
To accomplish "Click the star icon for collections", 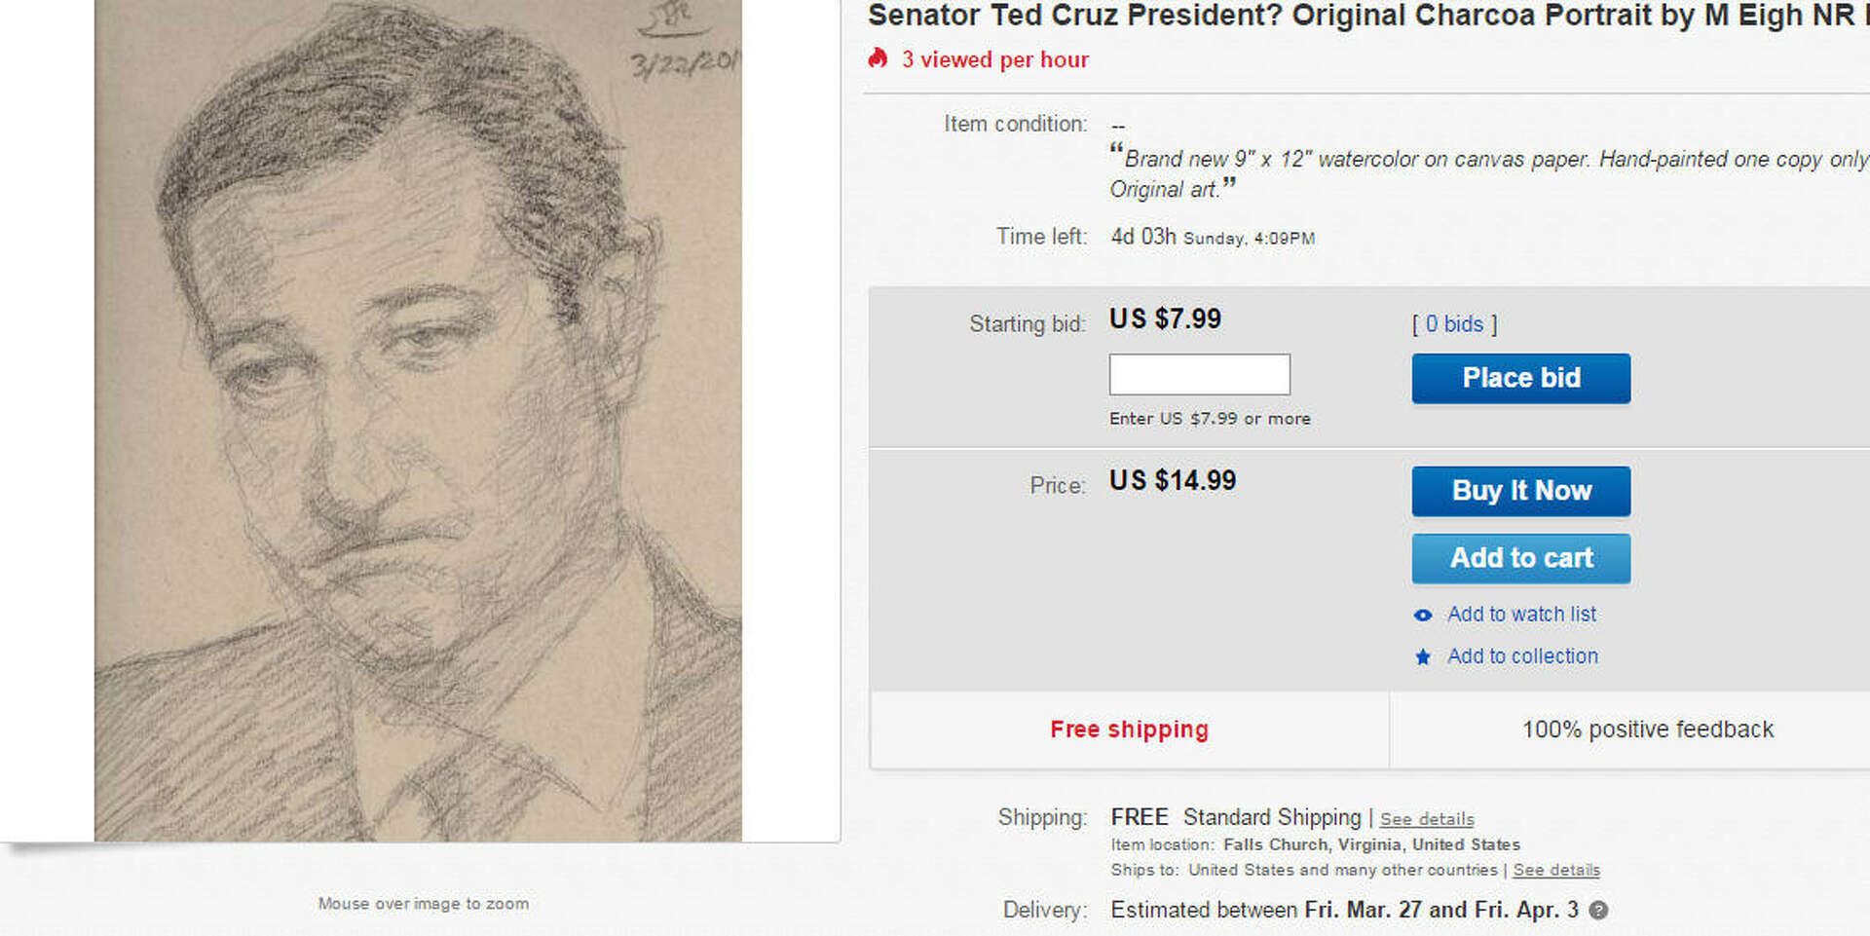I will click(1424, 656).
